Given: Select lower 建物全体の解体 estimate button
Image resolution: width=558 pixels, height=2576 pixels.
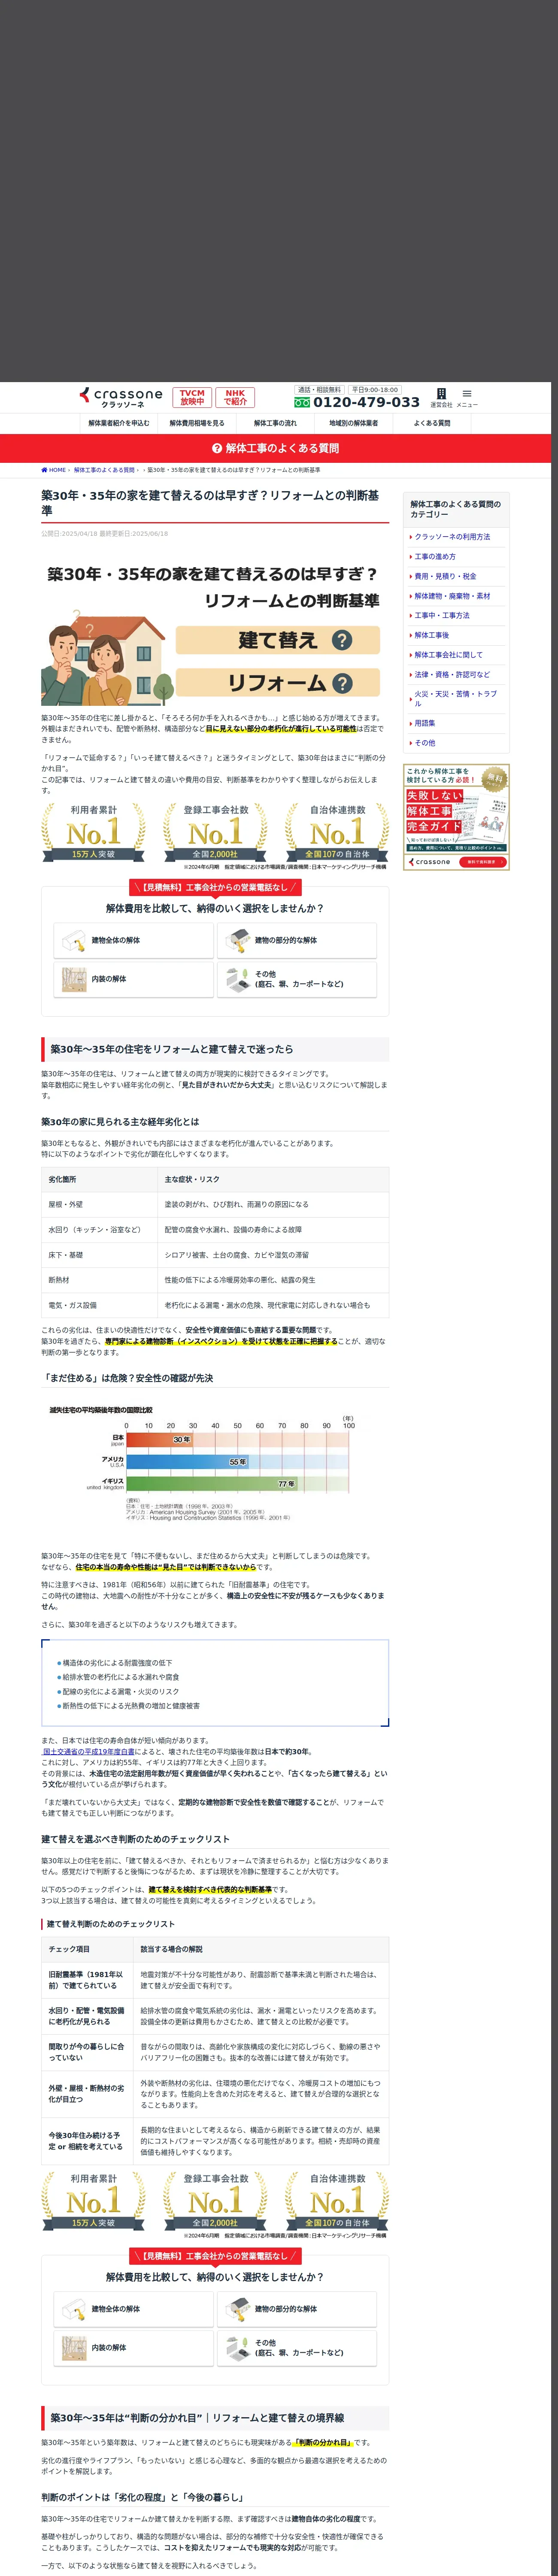Looking at the screenshot, I should click(x=133, y=2309).
